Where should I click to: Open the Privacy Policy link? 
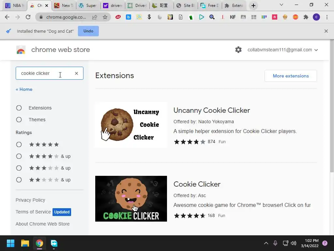coord(30,200)
